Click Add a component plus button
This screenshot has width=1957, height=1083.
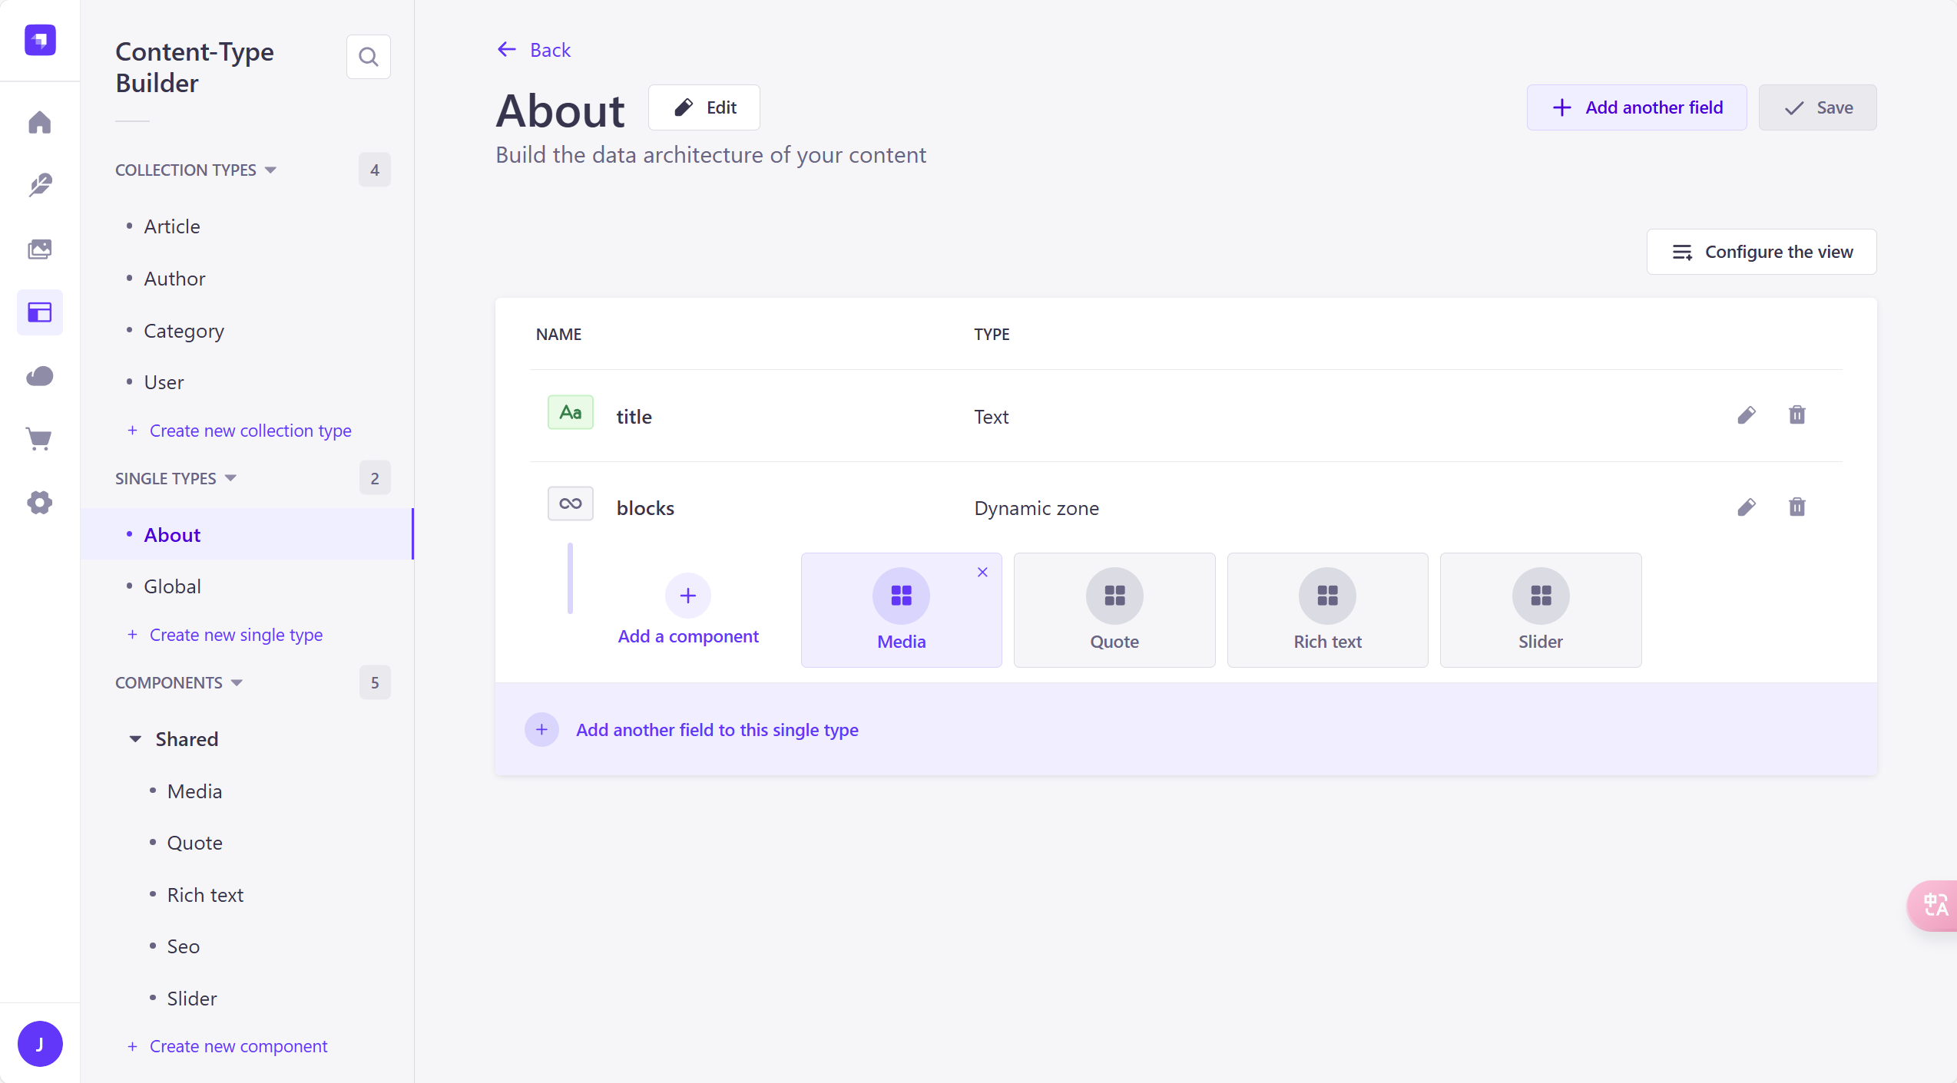pyautogui.click(x=687, y=596)
